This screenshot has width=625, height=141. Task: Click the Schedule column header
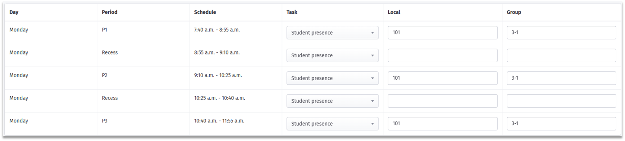coord(205,12)
